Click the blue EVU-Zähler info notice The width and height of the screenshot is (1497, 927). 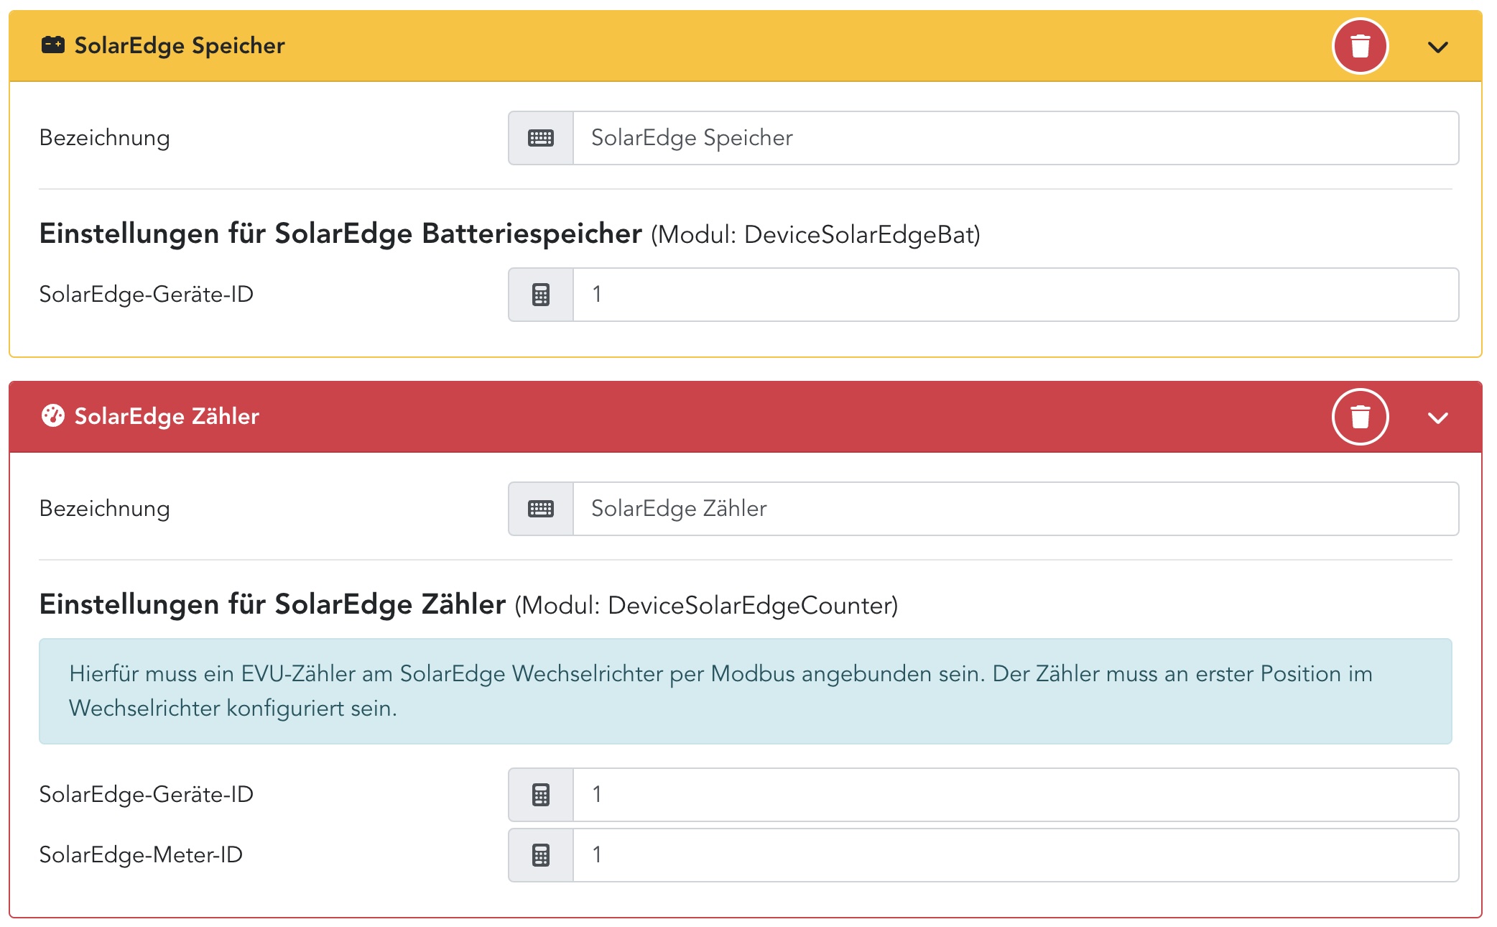pyautogui.click(x=745, y=691)
